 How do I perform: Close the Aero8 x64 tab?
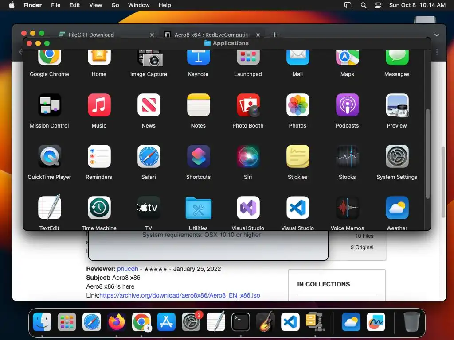coord(258,35)
